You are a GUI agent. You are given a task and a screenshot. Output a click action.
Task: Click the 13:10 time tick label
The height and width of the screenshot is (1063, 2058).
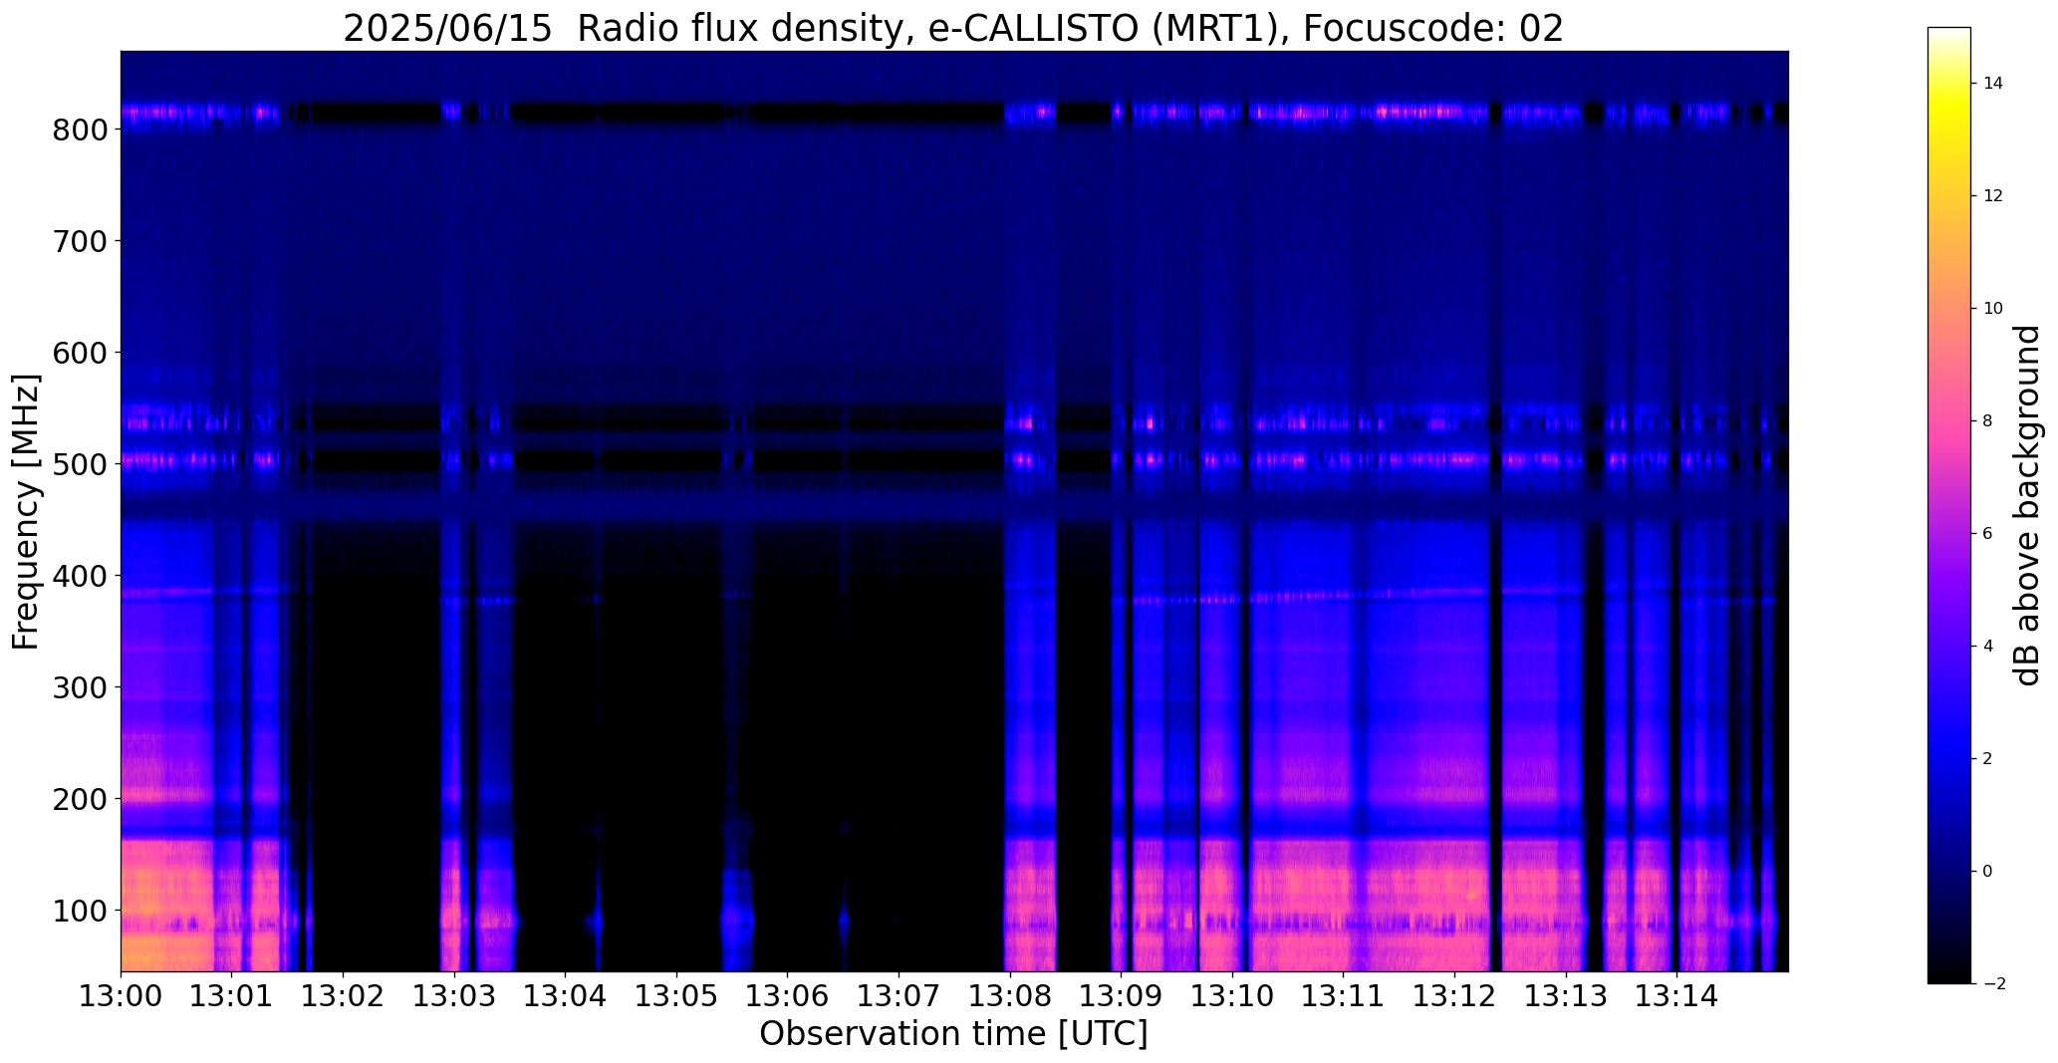[x=1233, y=997]
